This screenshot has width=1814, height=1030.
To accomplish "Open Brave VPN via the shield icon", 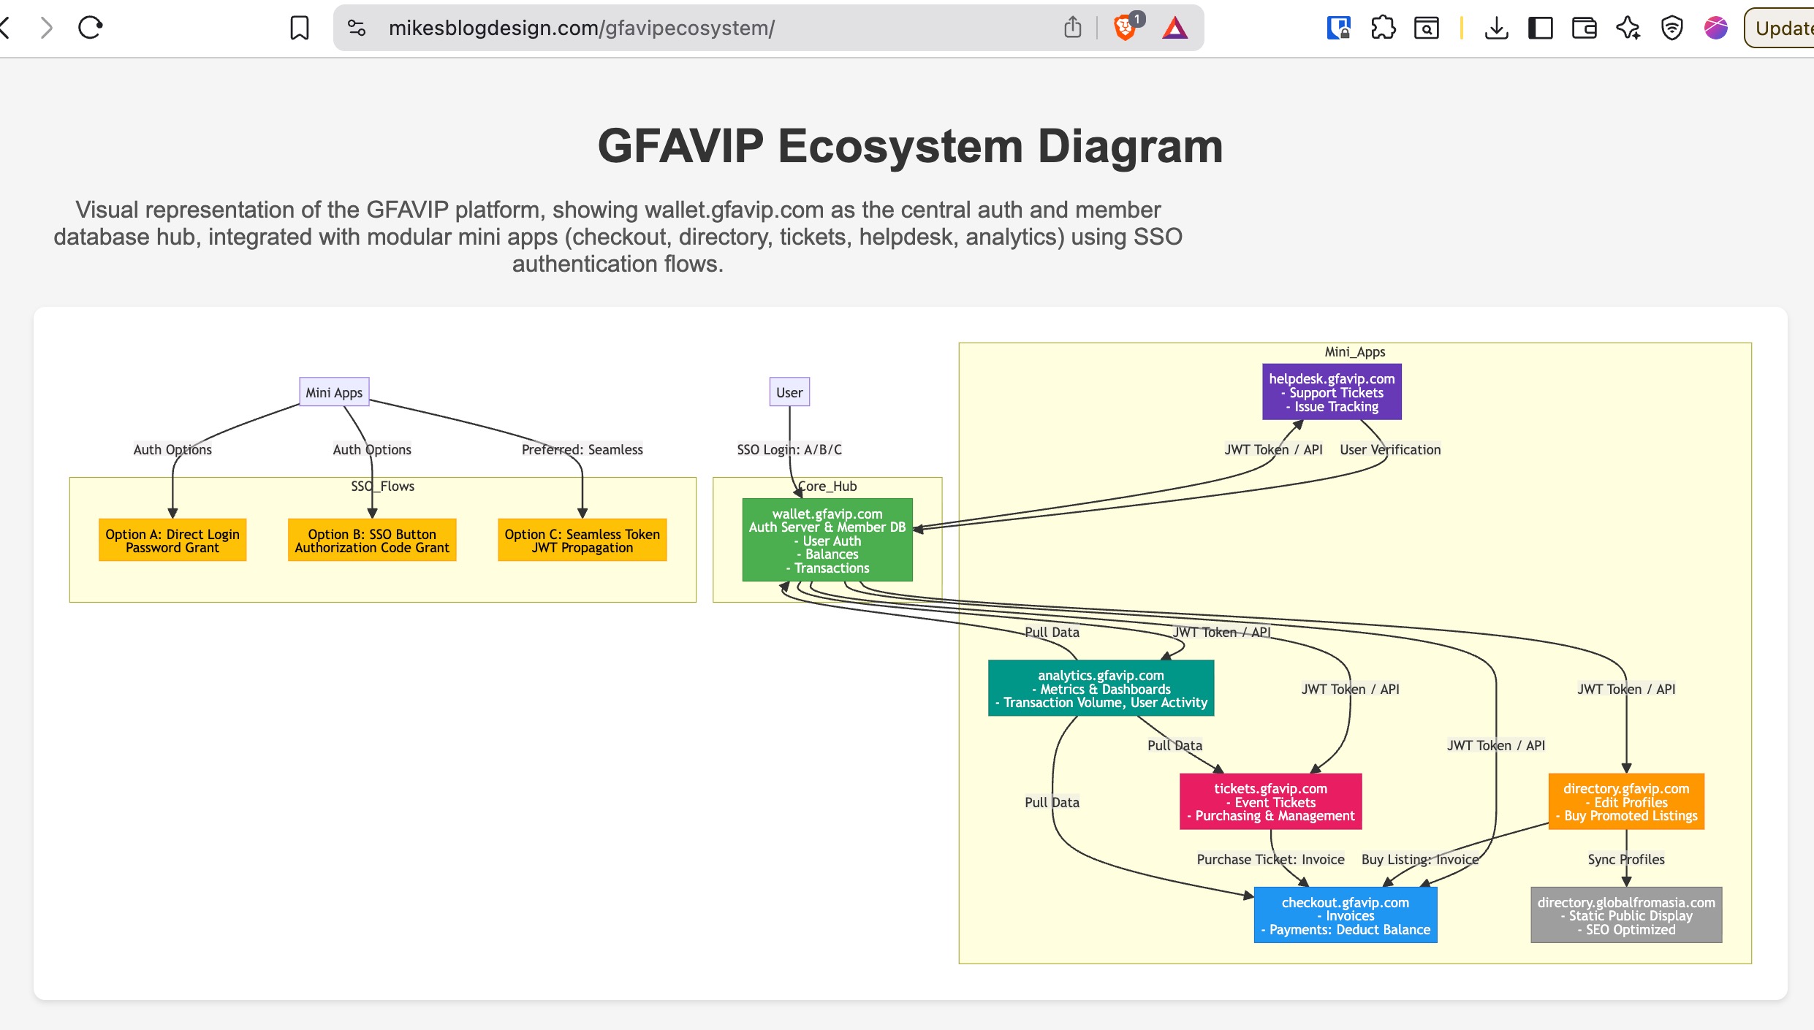I will (x=1671, y=28).
